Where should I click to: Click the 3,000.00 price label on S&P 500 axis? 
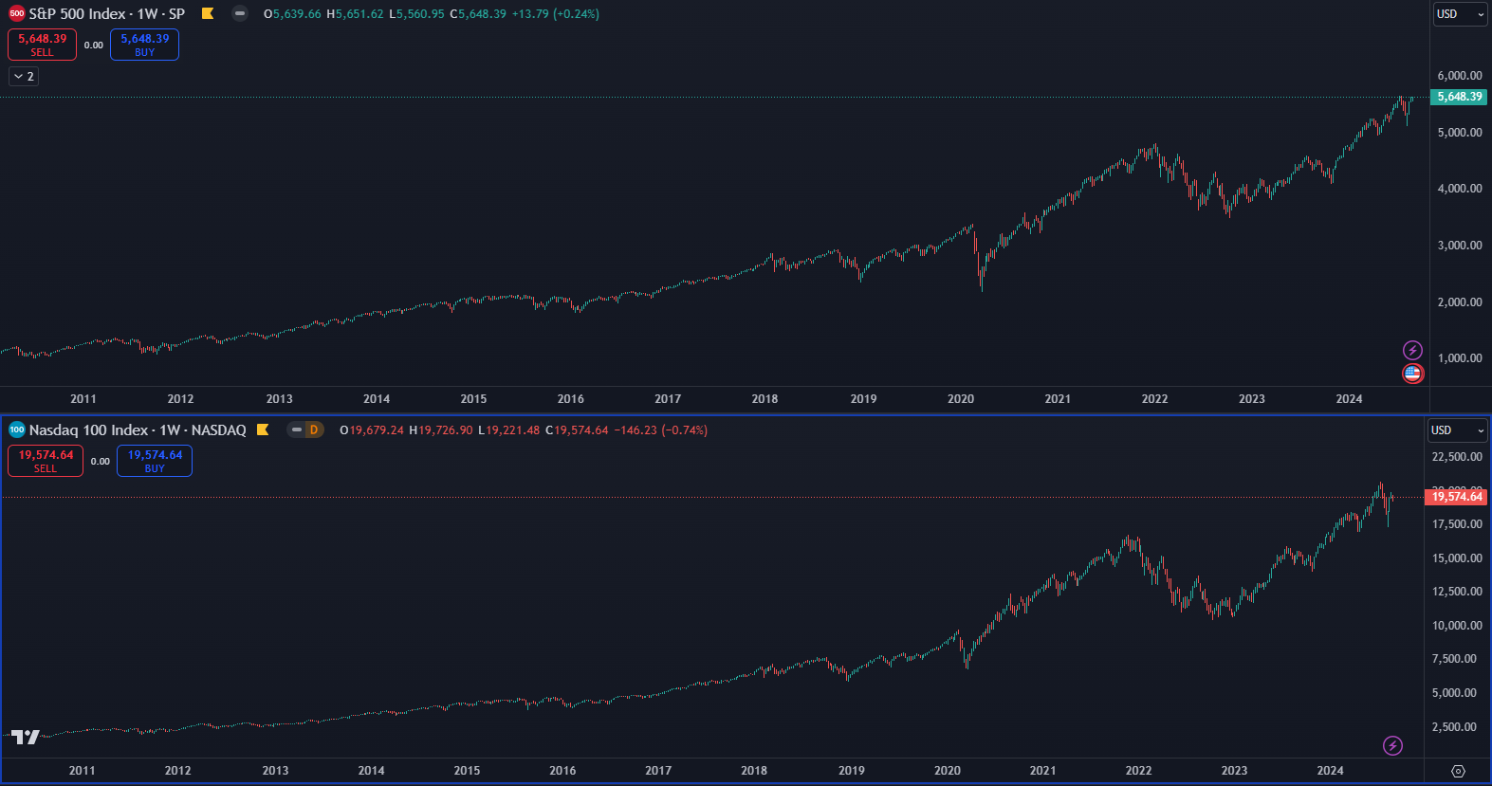1460,246
